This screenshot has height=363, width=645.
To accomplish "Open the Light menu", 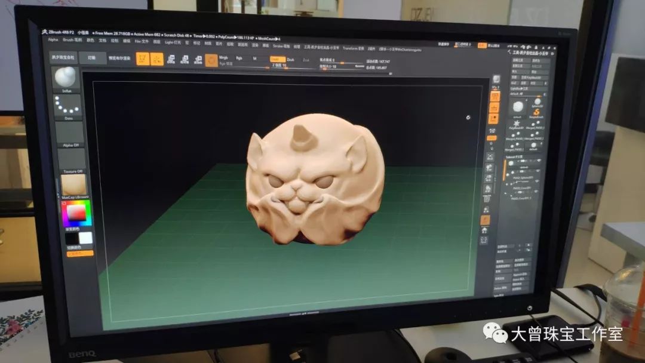I will point(173,42).
